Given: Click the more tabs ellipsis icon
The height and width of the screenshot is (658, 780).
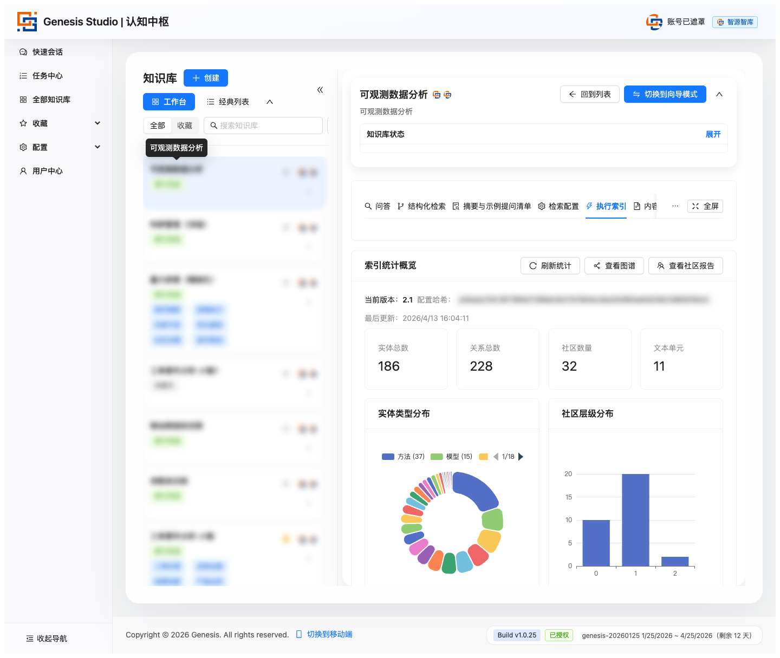Looking at the screenshot, I should point(675,206).
